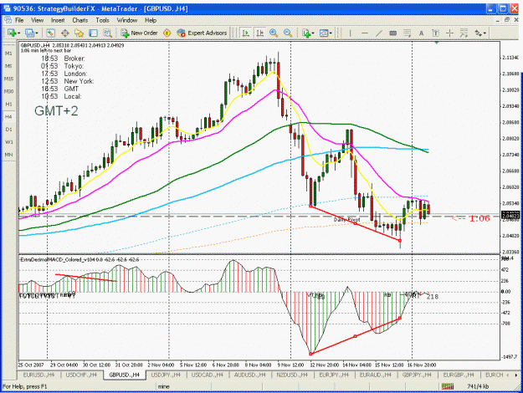Open the Insert menu
523x393 pixels.
click(58, 20)
